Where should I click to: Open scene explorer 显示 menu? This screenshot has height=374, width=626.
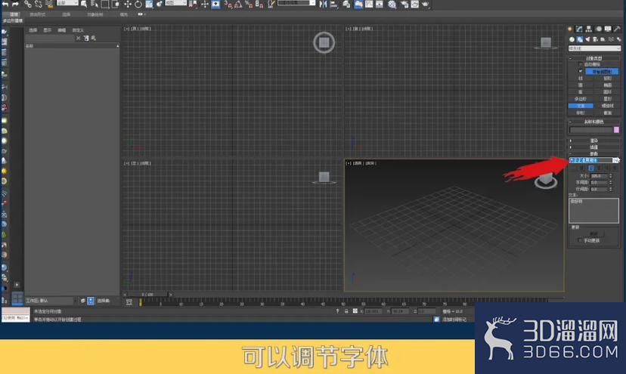[x=47, y=30]
